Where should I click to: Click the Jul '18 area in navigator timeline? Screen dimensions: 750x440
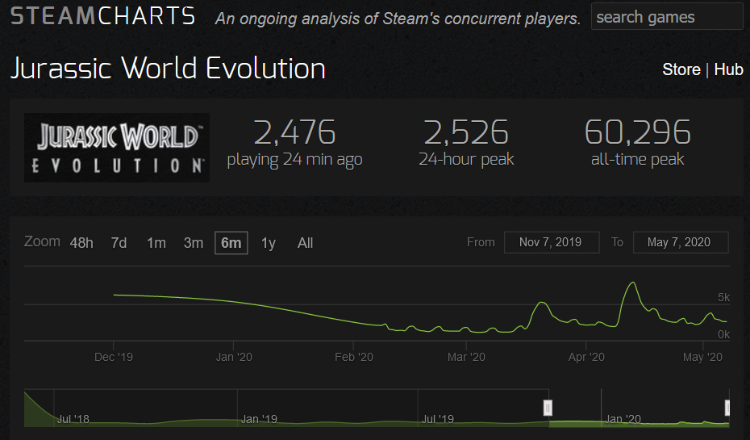[73, 419]
